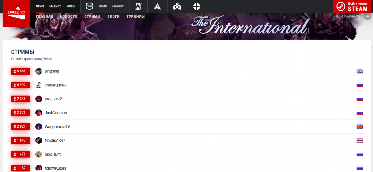Click GodHunt's avatar
The width and height of the screenshot is (373, 172).
click(39, 154)
